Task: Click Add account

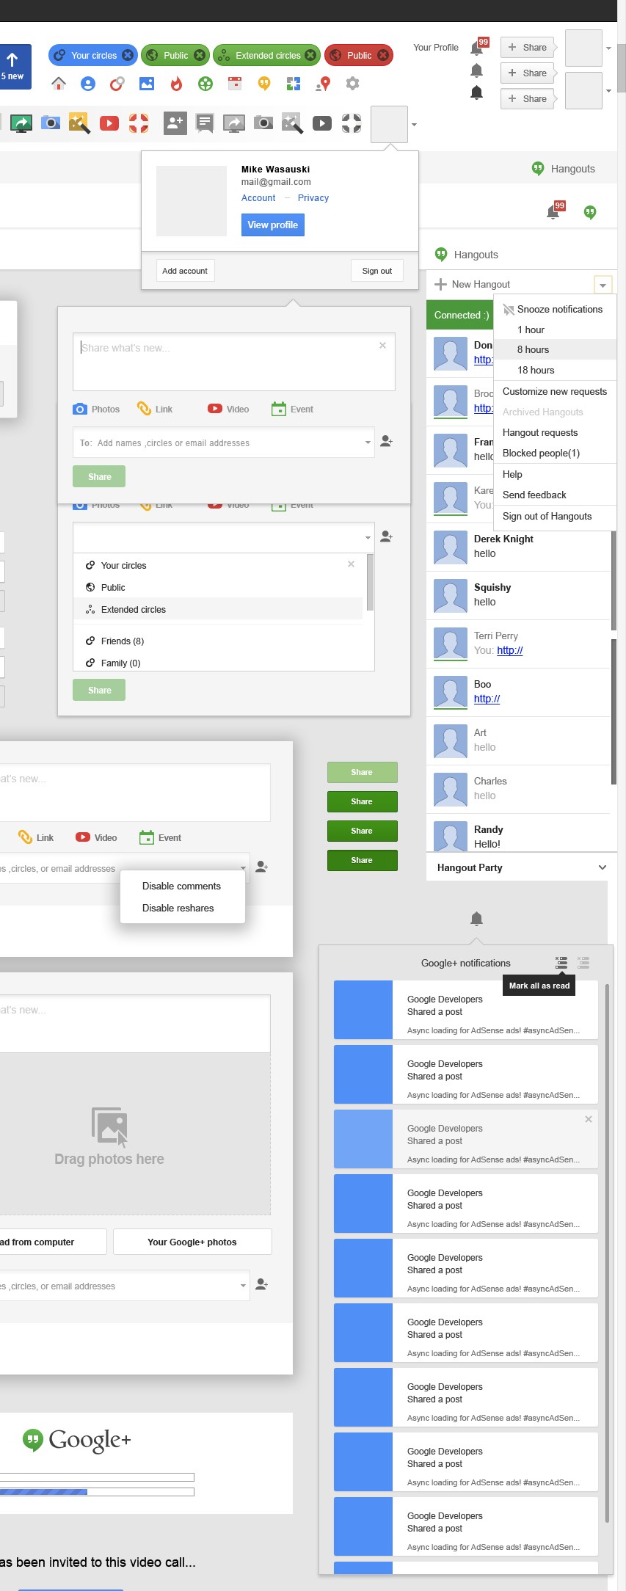Action: 185,271
